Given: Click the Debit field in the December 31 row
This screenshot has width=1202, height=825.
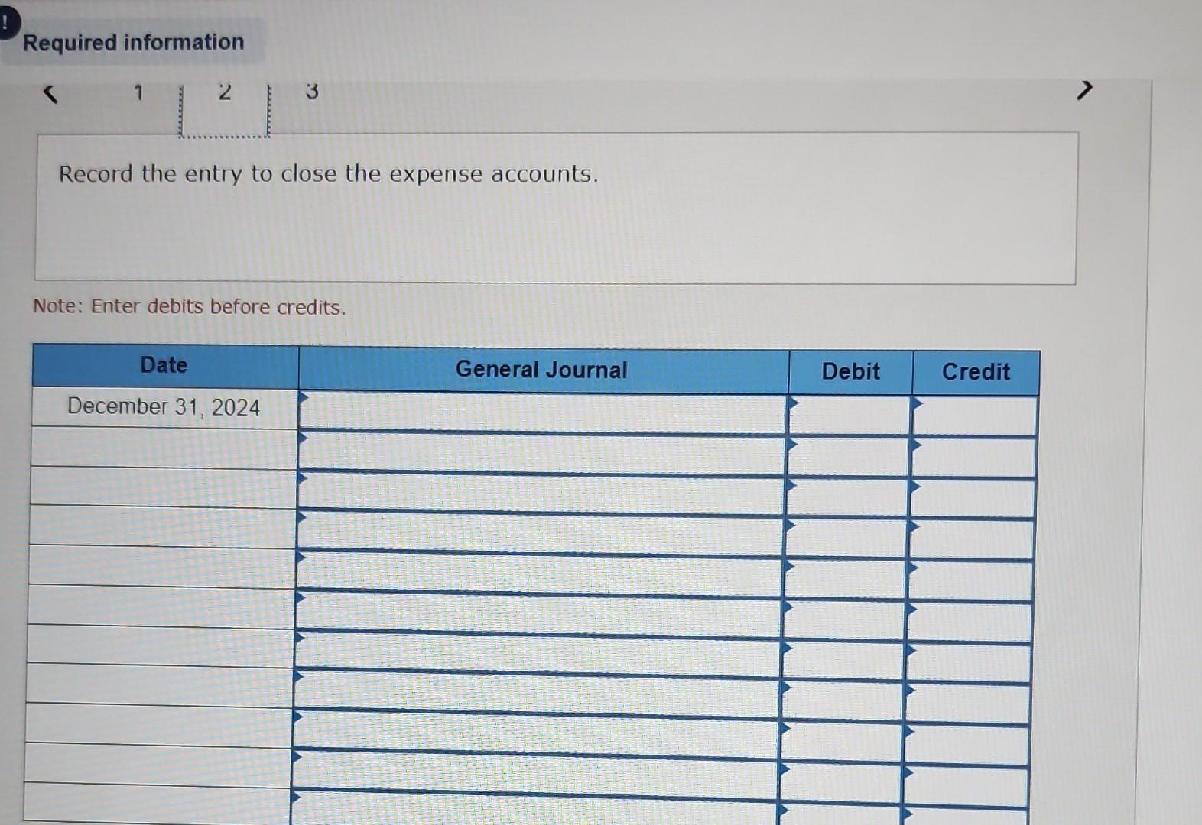Looking at the screenshot, I should pyautogui.click(x=849, y=415).
